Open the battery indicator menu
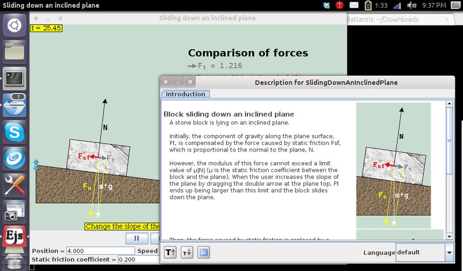 [368, 5]
